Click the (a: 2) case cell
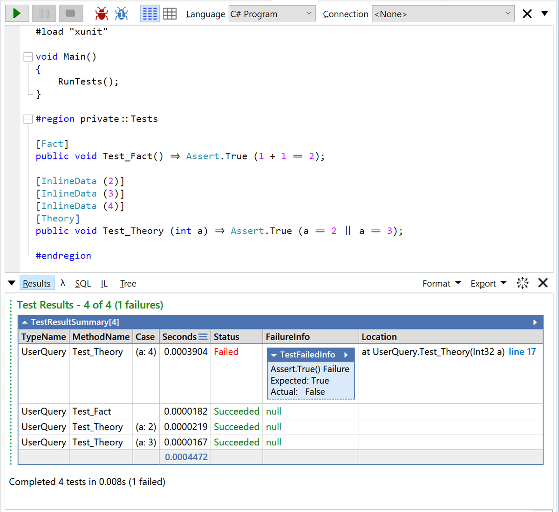This screenshot has height=512, width=559. coord(146,427)
